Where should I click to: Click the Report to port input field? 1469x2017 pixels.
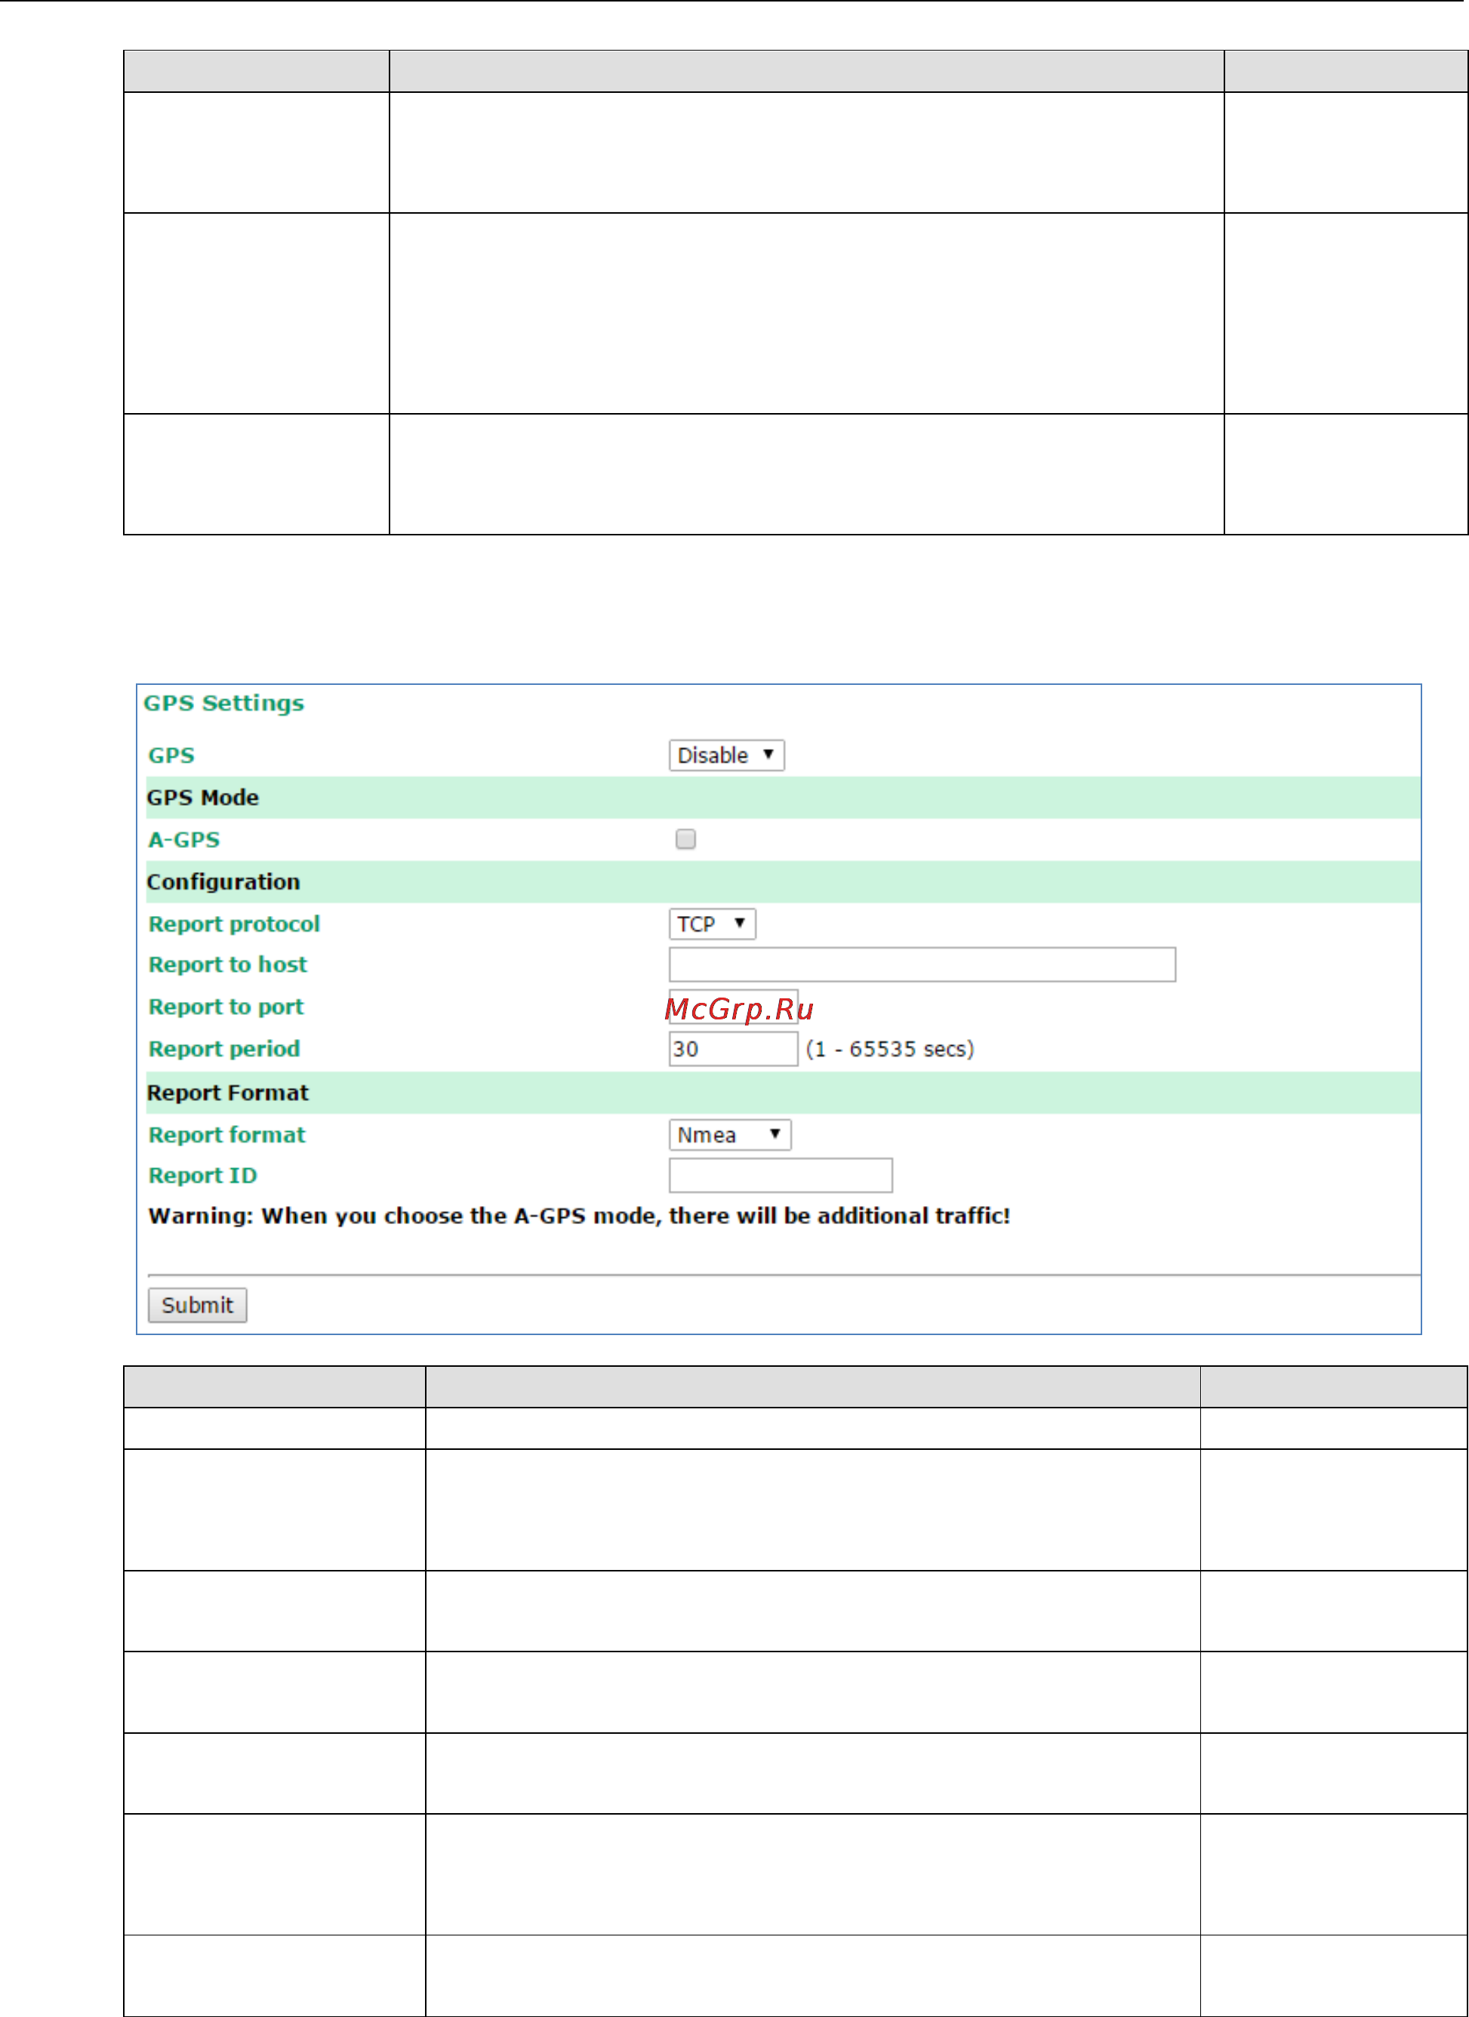click(734, 1007)
